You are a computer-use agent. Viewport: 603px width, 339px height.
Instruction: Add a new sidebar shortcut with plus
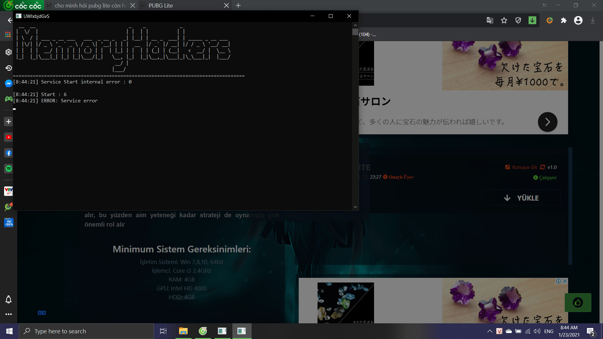click(x=8, y=121)
